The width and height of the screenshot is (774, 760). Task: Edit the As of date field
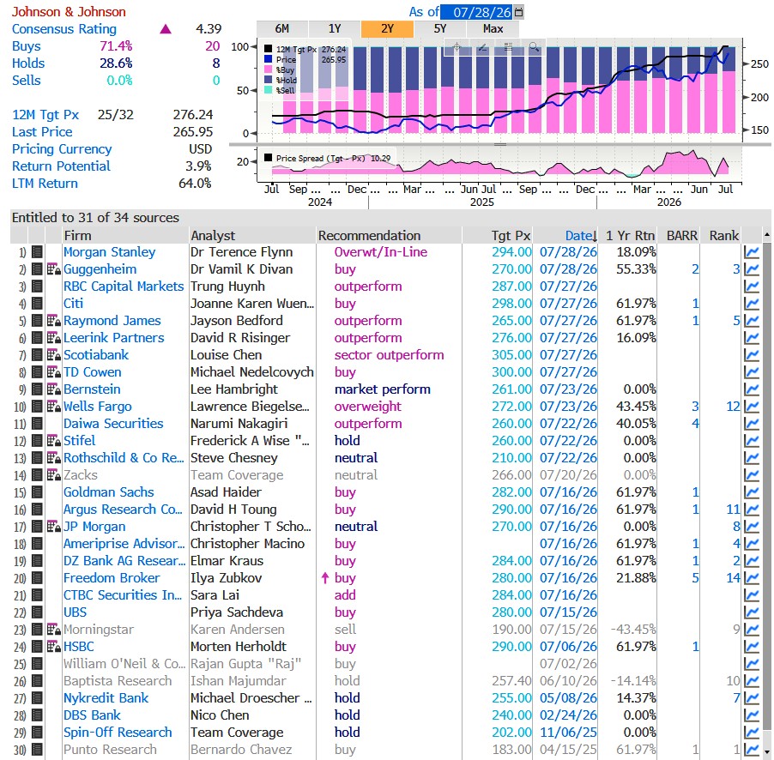[x=477, y=12]
